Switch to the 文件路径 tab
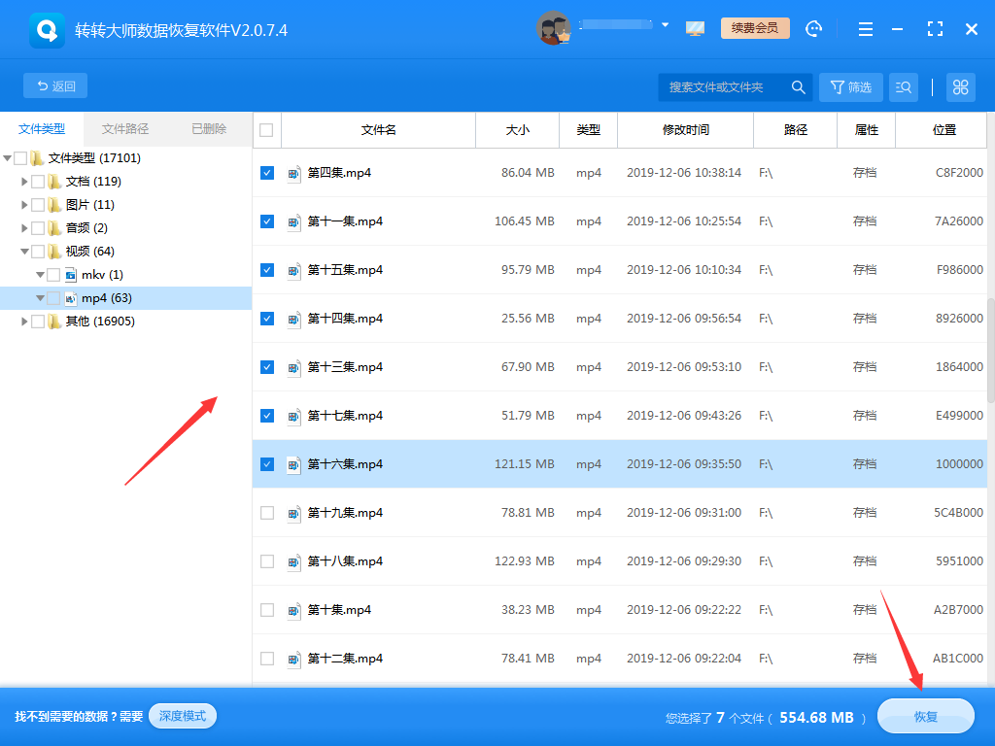995x746 pixels. pyautogui.click(x=125, y=129)
